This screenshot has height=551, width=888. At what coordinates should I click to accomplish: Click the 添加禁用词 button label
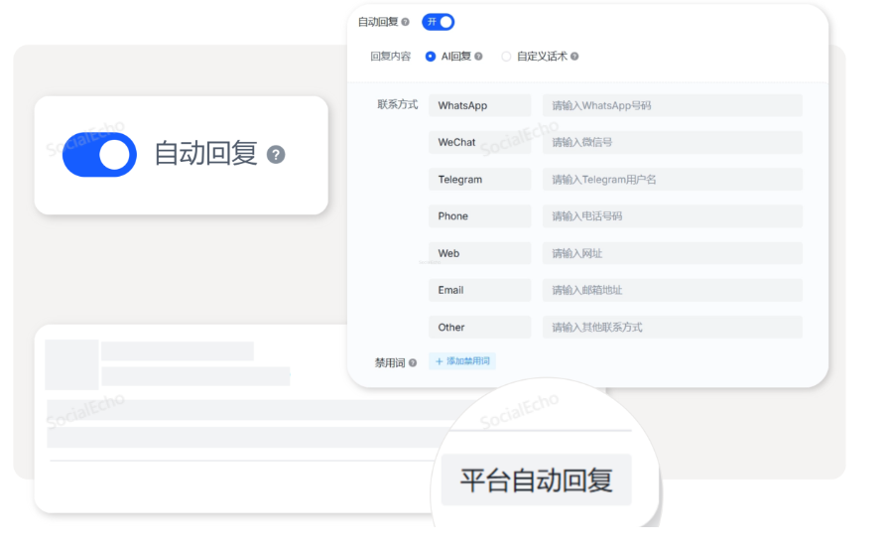[x=467, y=361]
